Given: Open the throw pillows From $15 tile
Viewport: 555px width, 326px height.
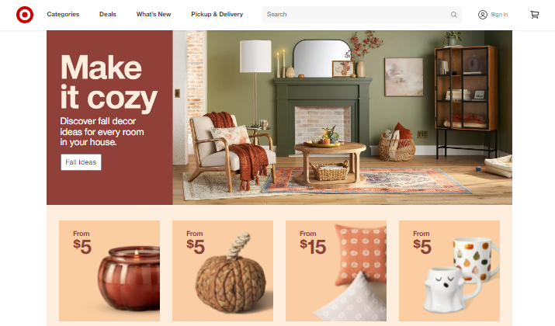Looking at the screenshot, I should 336,271.
